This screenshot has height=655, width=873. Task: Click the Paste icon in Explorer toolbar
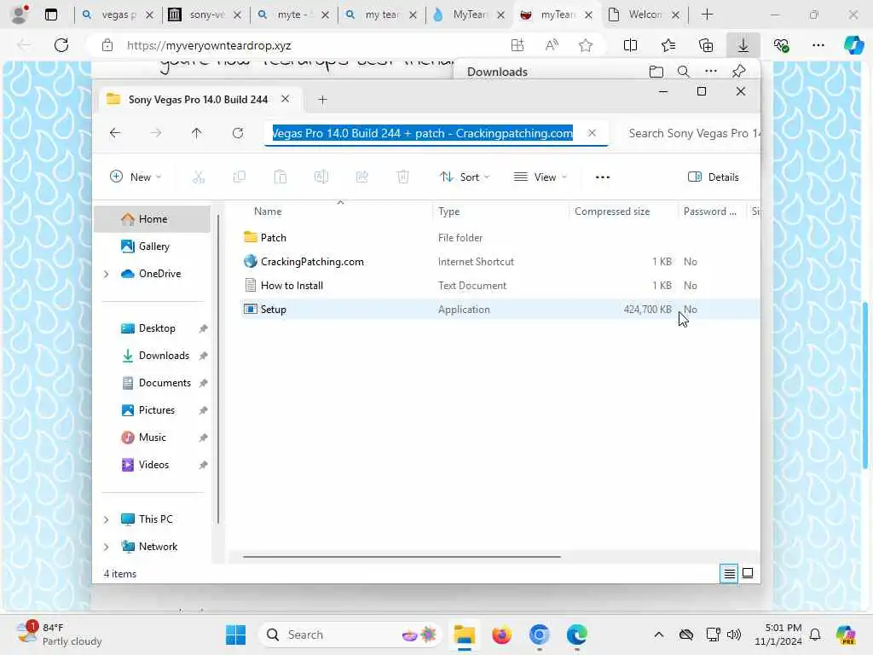pyautogui.click(x=280, y=177)
